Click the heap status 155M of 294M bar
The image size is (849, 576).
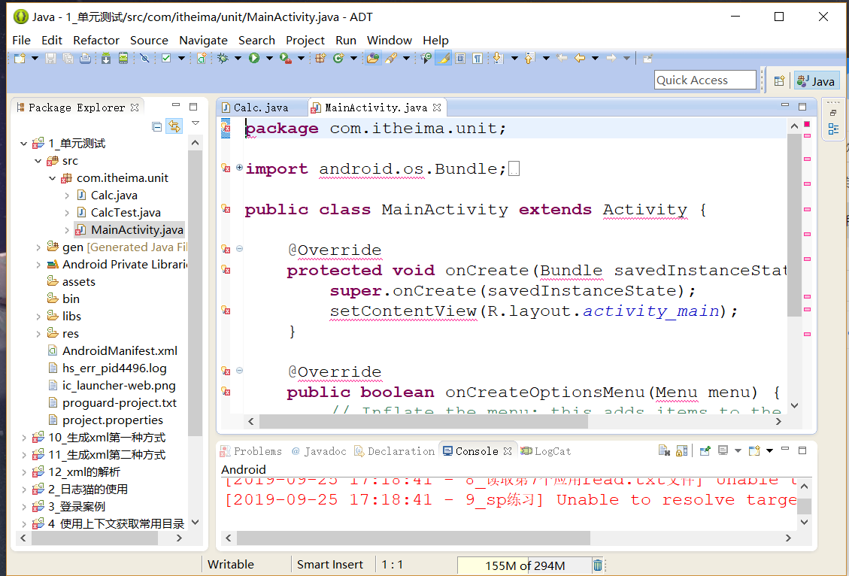(525, 565)
